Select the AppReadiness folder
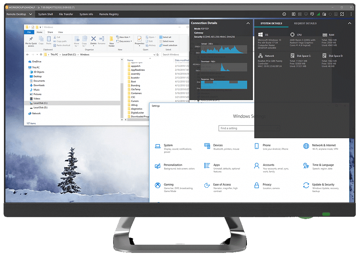 coord(136,70)
